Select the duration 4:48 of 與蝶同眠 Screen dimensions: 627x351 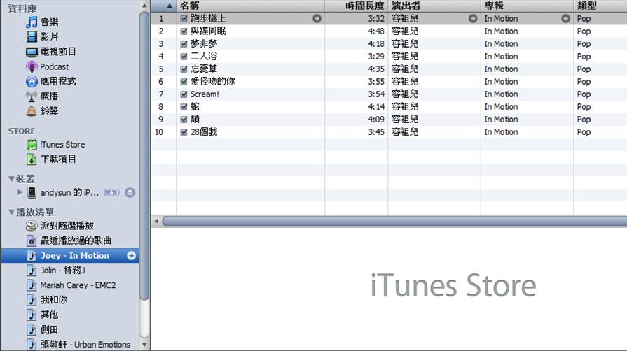[x=376, y=31]
